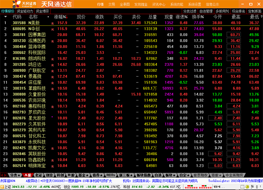Screen dimensions: 263x190
Task: Select the A股 bottom tab
Action: (x=28, y=175)
